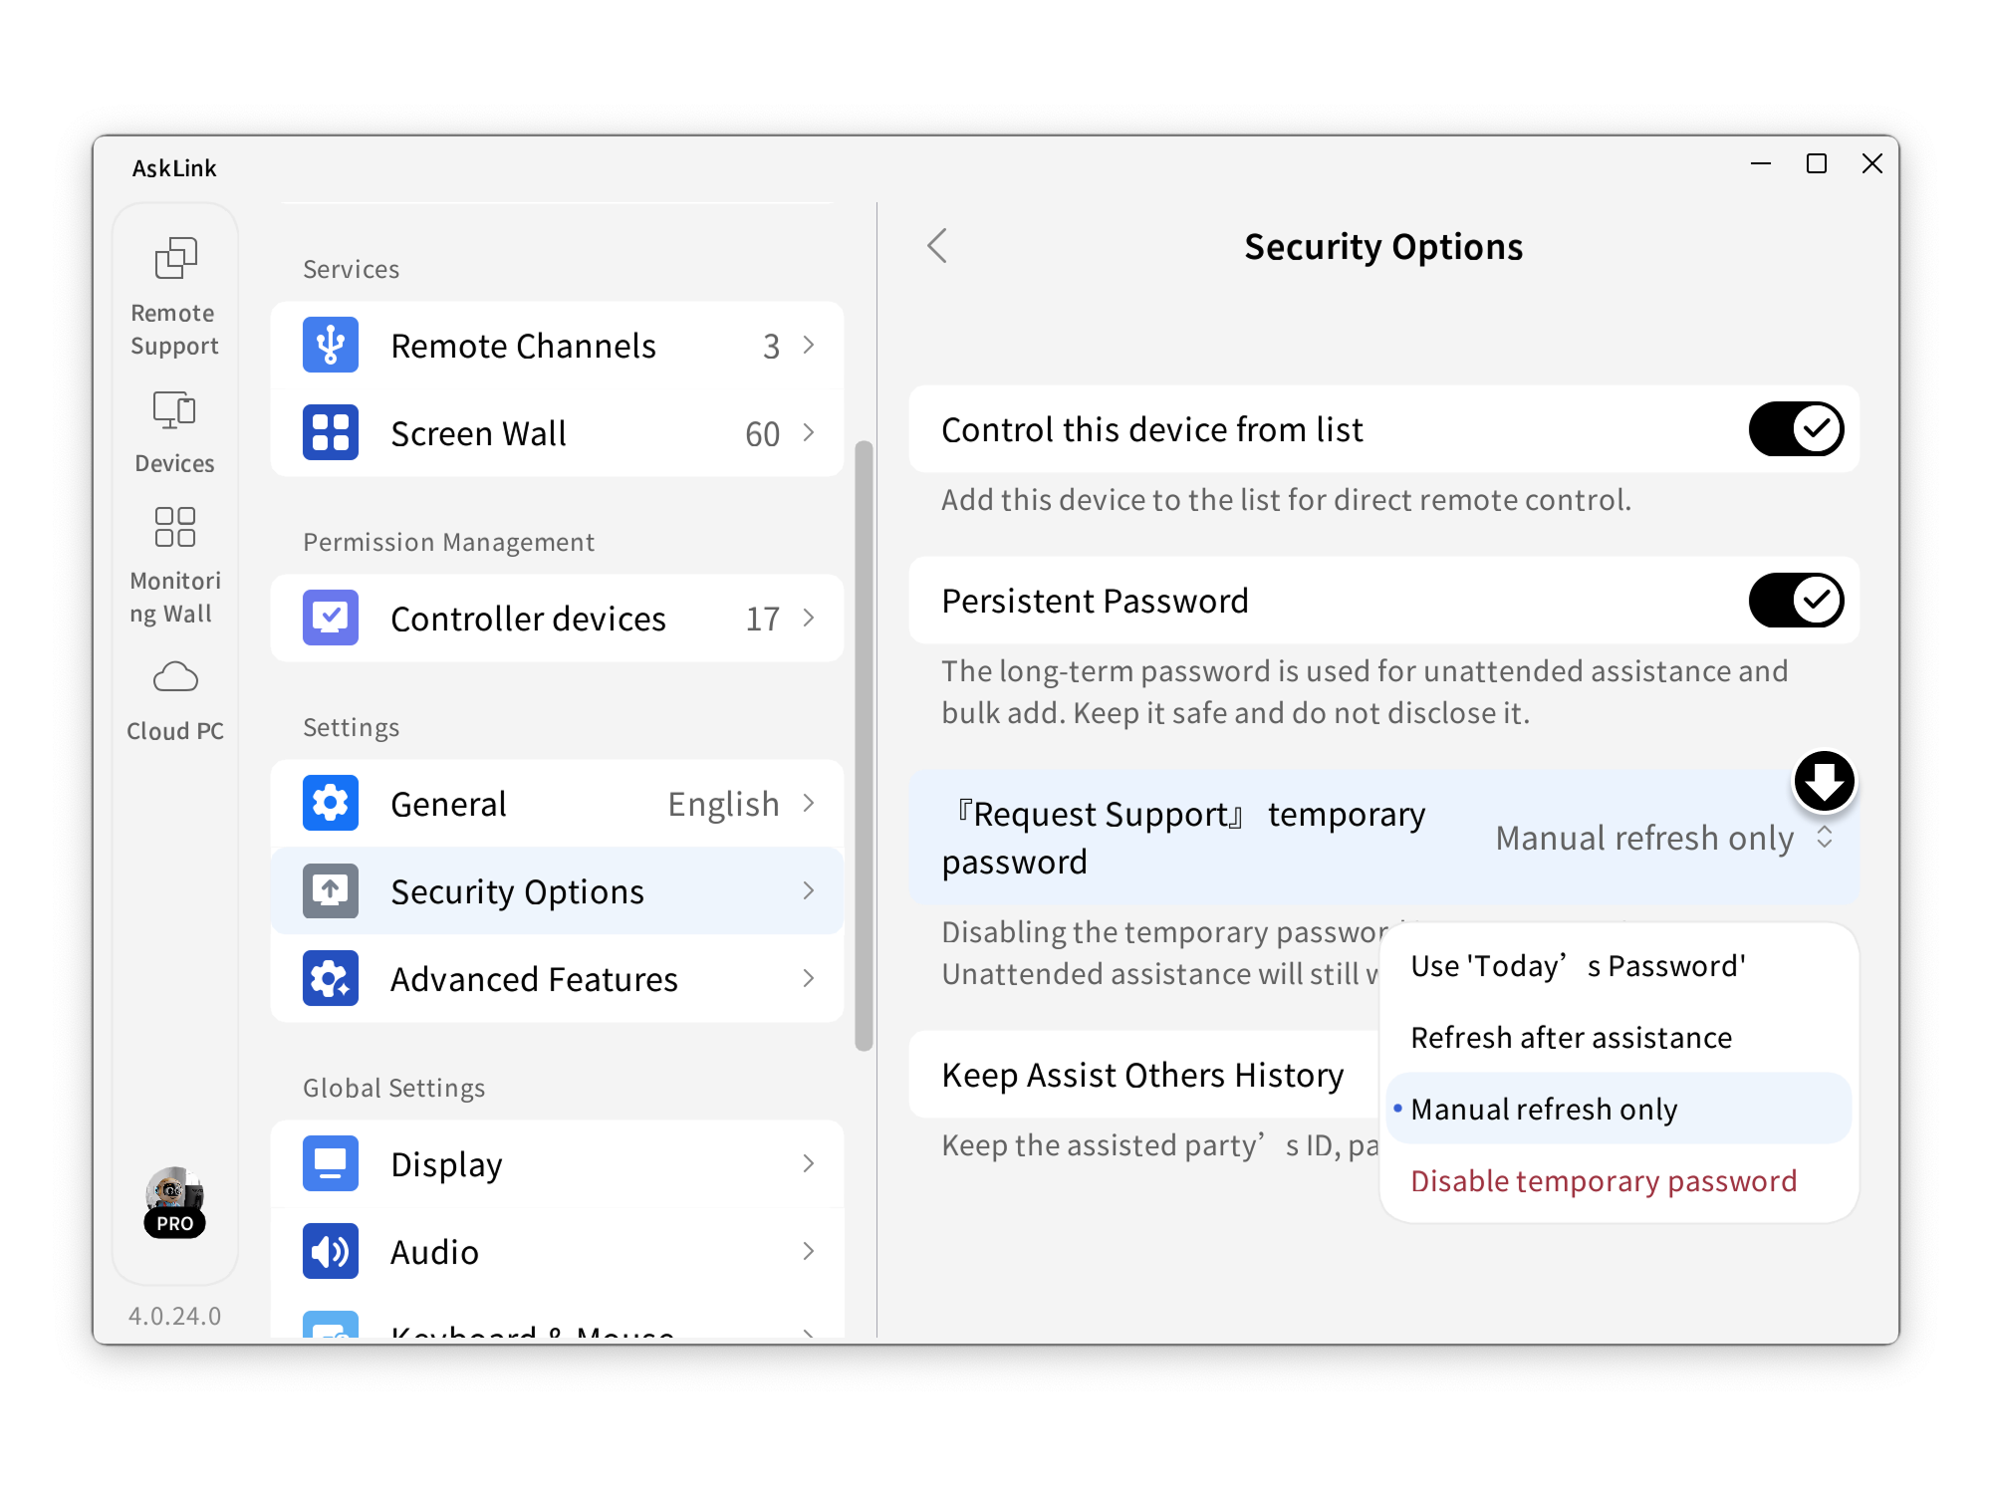
Task: Open the Monitoring Wall grid icon
Action: pos(175,527)
